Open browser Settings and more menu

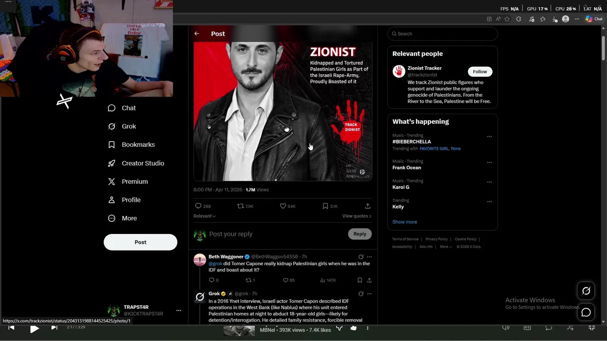click(x=577, y=19)
